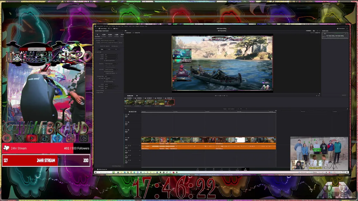Viewport: 358px width, 201px height.
Task: Toggle the Tape toolbar button
Action: point(110,28)
